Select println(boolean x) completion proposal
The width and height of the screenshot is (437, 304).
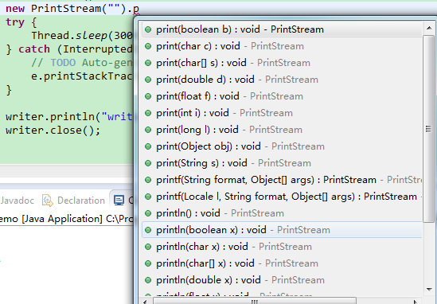tap(282, 230)
